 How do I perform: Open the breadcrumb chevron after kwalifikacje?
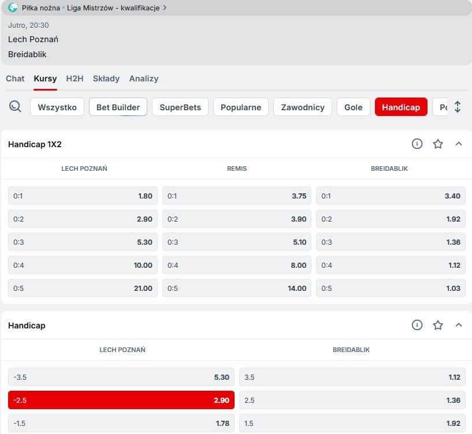tap(165, 8)
